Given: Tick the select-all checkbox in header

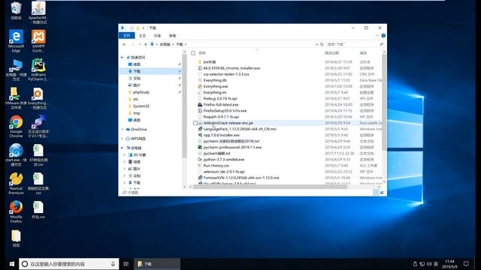Looking at the screenshot, I should [x=193, y=53].
